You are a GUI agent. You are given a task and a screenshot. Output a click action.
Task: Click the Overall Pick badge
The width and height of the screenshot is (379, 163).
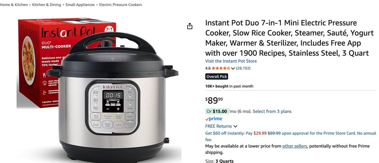(x=217, y=77)
